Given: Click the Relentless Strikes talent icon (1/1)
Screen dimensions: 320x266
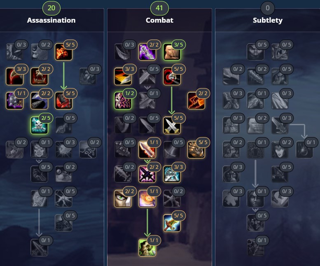Looking at the screenshot, I should click(x=15, y=101).
